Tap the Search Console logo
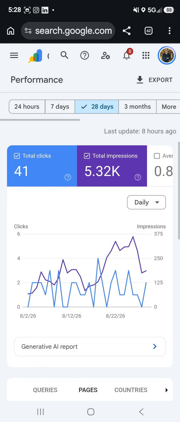The height and width of the screenshot is (422, 180). 36,56
